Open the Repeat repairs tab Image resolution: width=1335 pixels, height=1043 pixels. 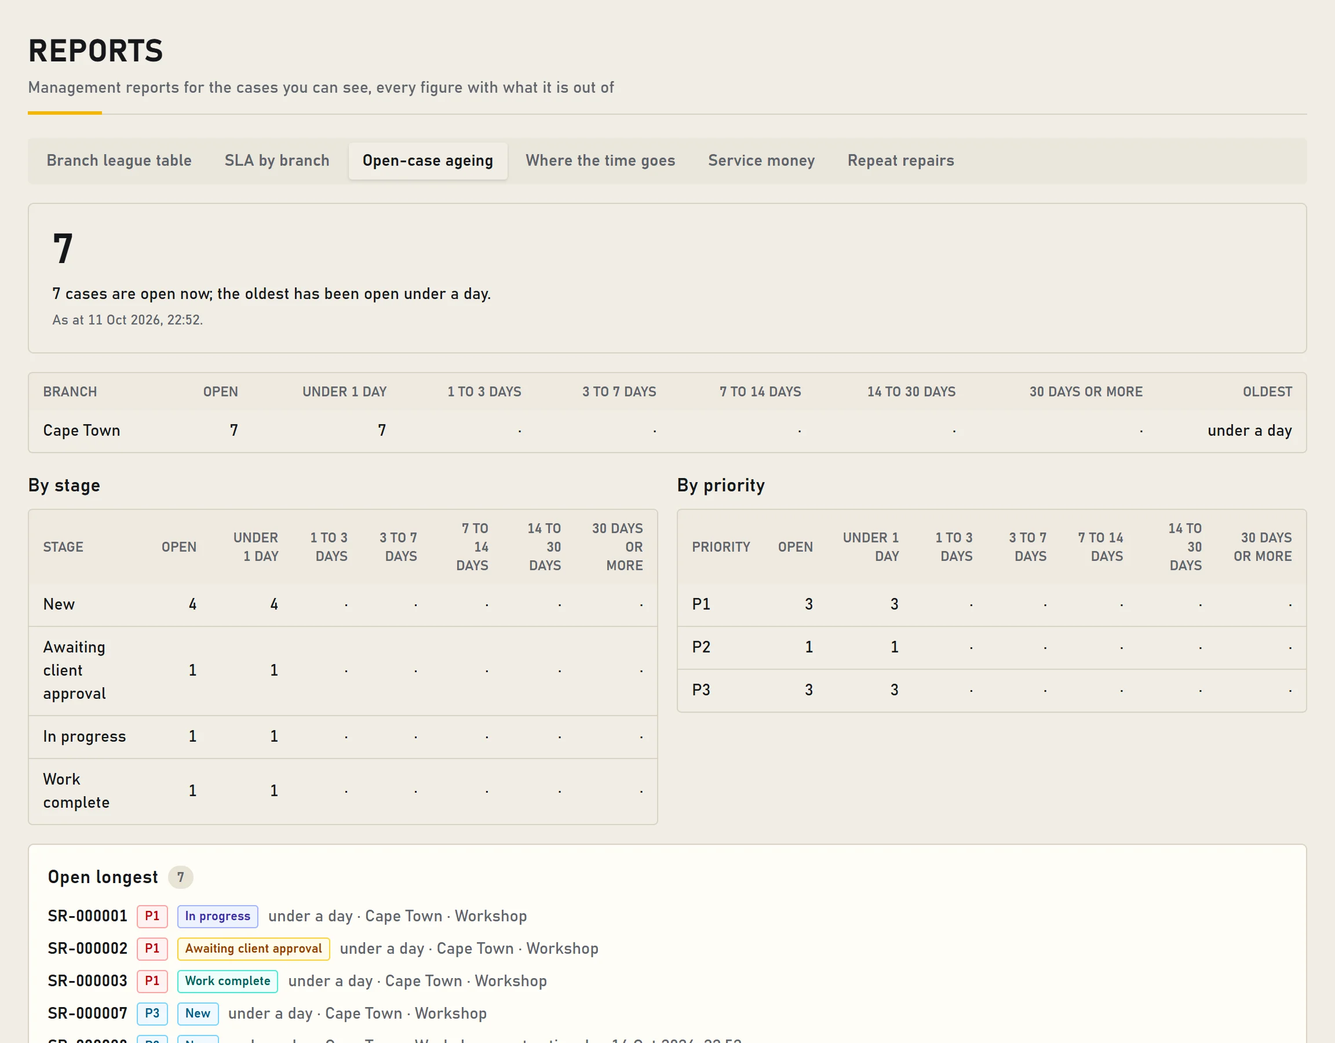(x=900, y=161)
